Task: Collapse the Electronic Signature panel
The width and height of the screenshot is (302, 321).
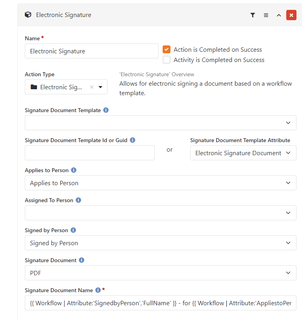Action: [279, 15]
